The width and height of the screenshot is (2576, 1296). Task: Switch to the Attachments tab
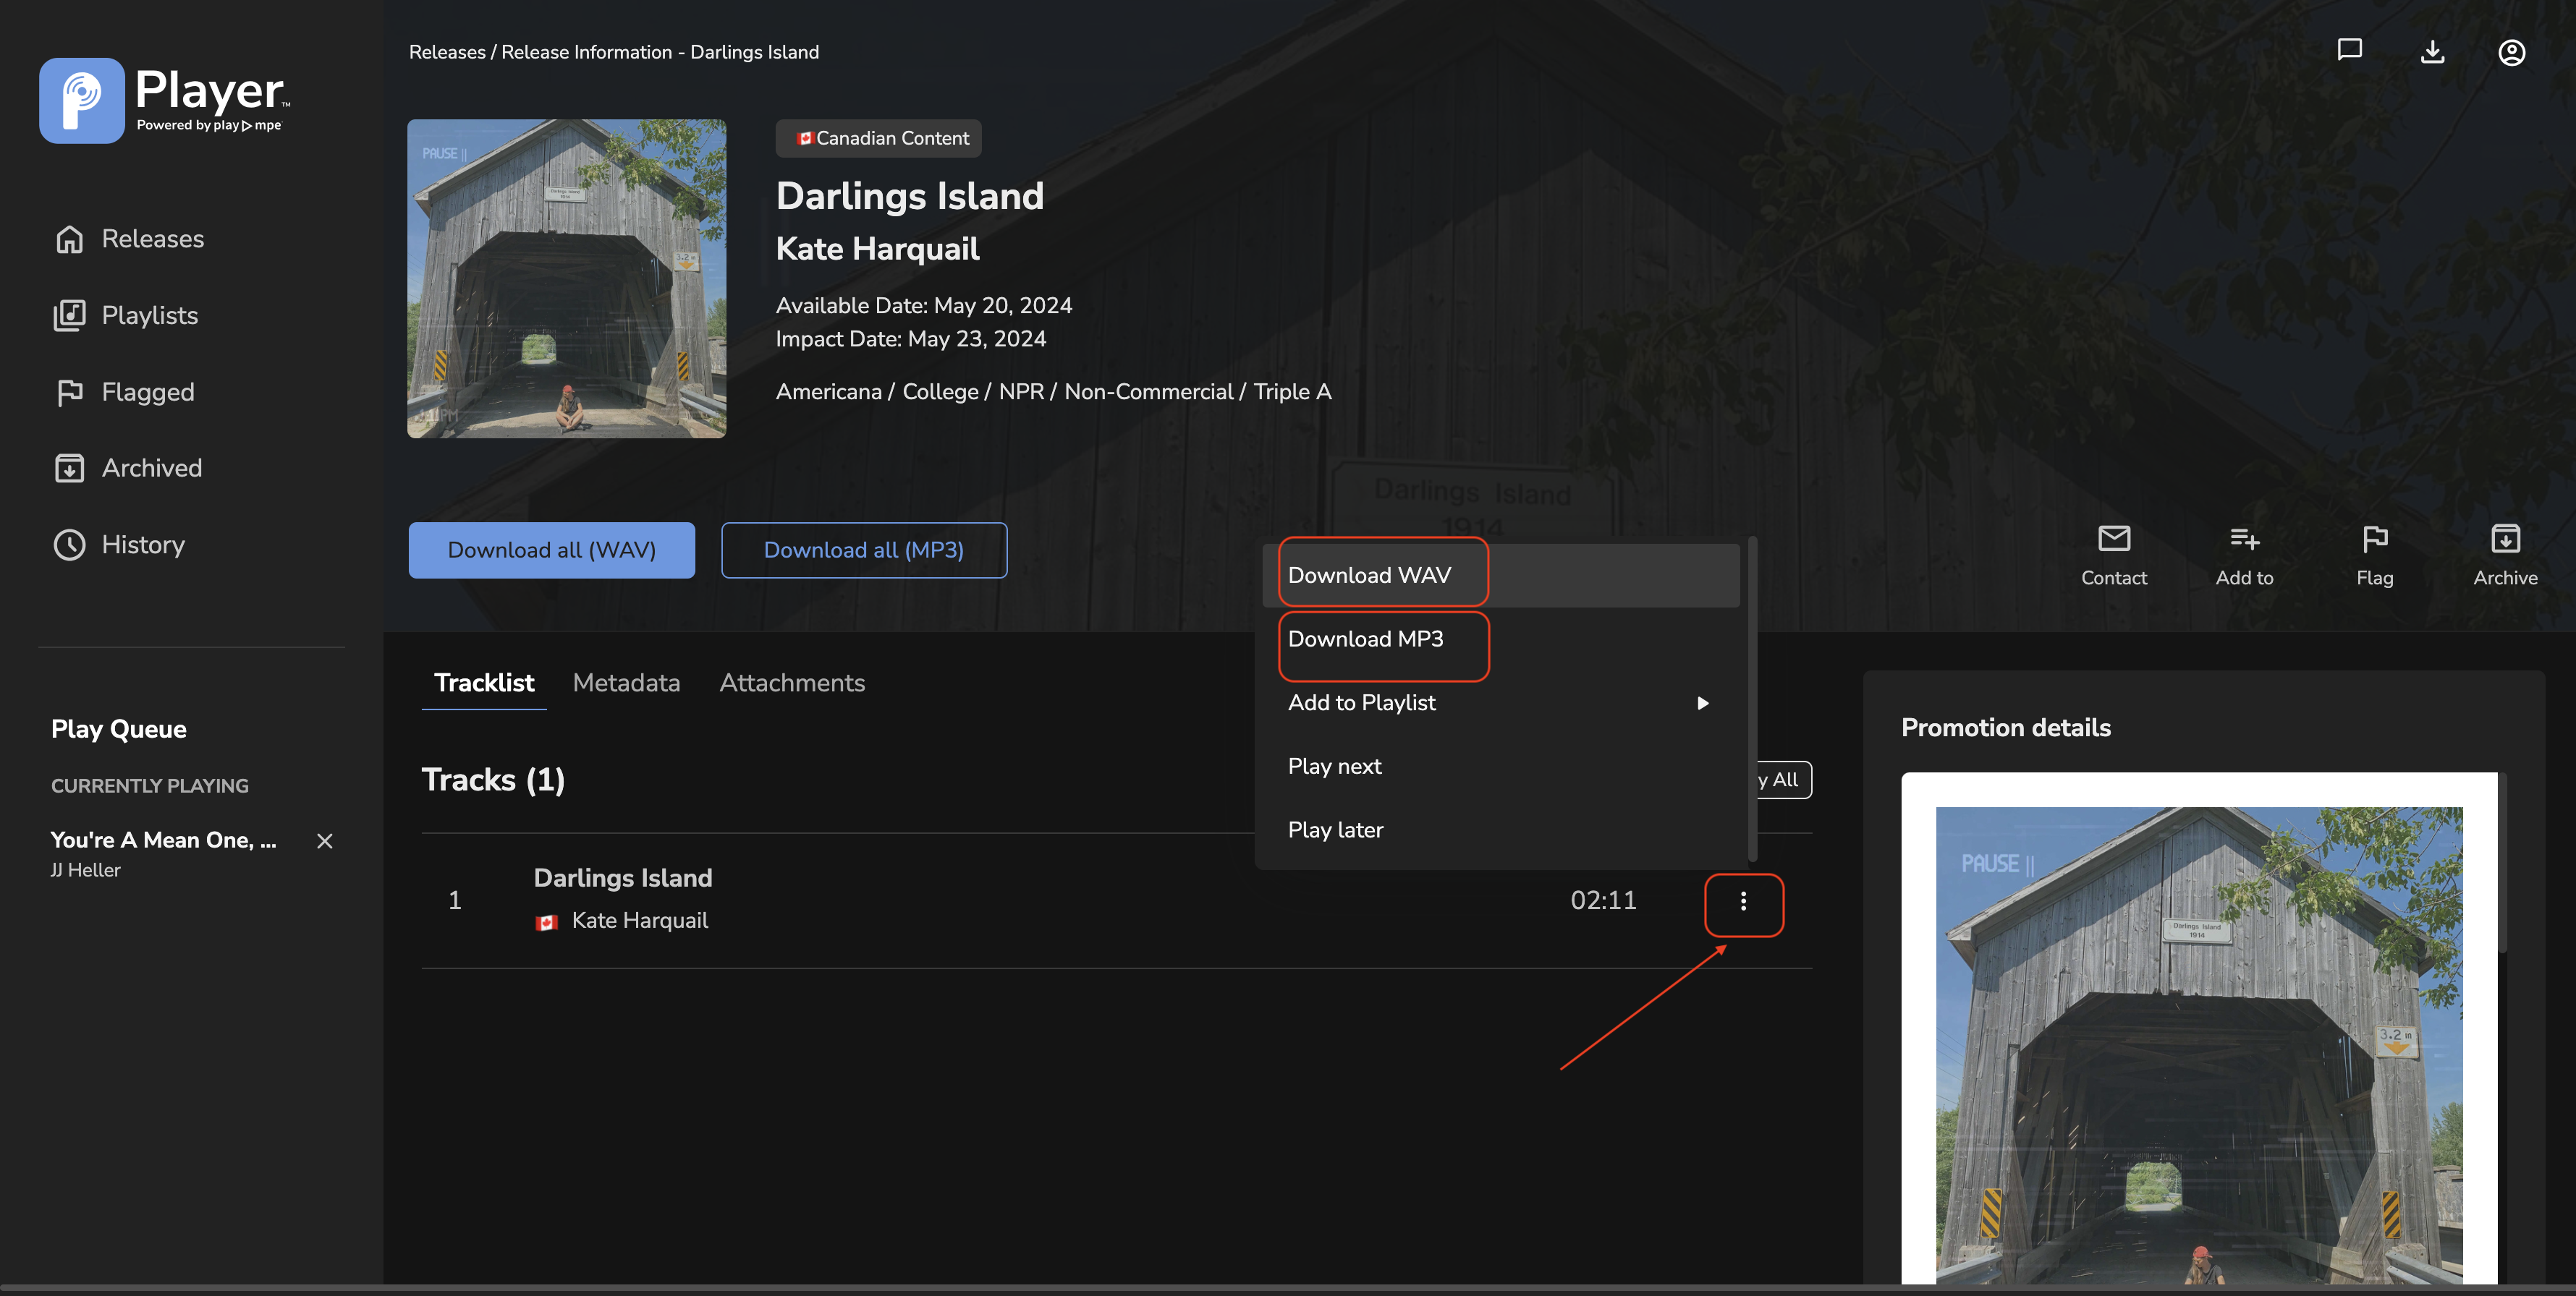tap(792, 683)
